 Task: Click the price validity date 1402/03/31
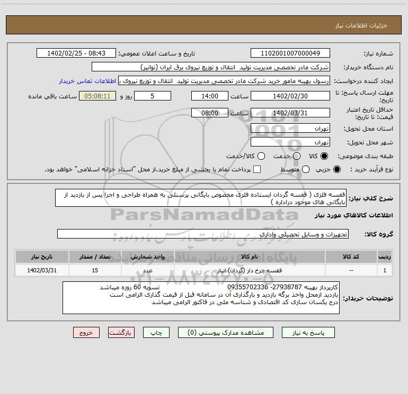tap(290, 113)
